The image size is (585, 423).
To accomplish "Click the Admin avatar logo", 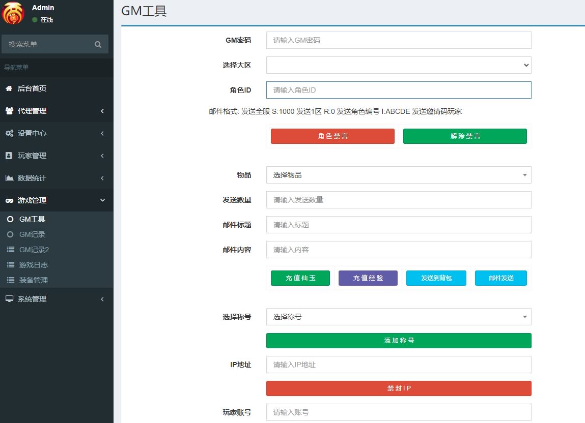I will point(13,13).
